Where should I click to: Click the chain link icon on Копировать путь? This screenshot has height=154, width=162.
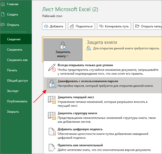101,26
